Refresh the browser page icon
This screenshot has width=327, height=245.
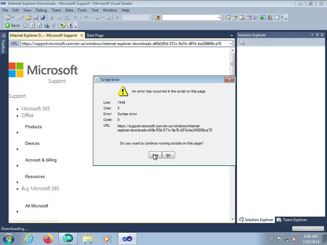[x=39, y=26]
